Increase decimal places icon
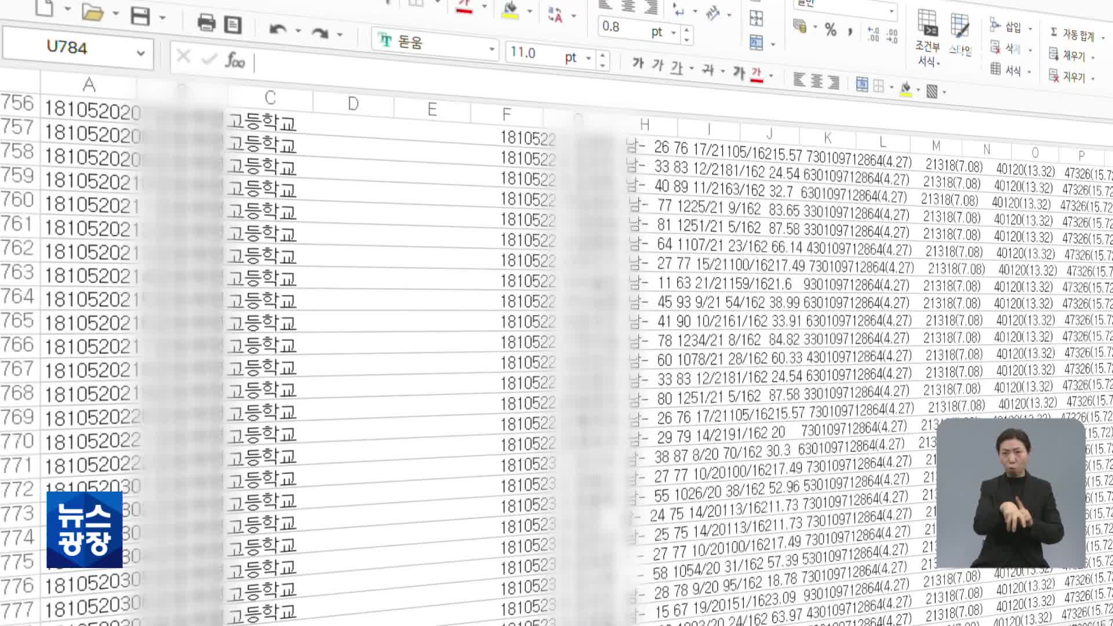This screenshot has width=1113, height=626. (873, 34)
